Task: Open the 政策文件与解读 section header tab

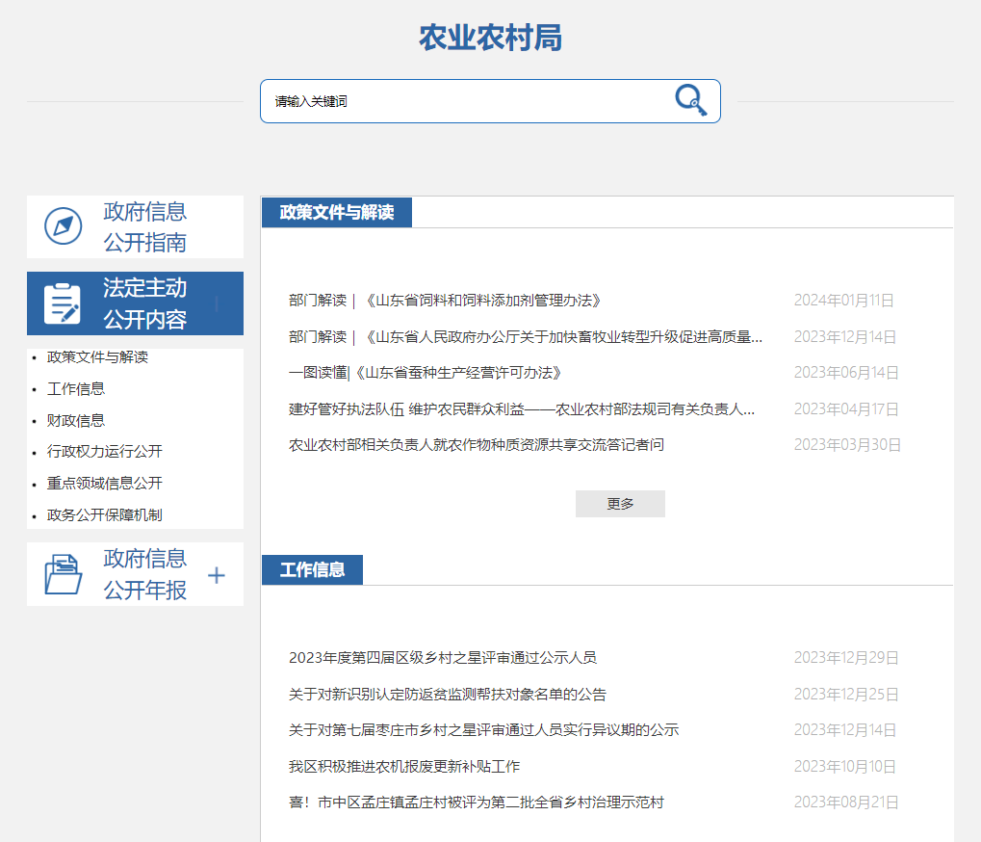Action: pyautogui.click(x=336, y=212)
